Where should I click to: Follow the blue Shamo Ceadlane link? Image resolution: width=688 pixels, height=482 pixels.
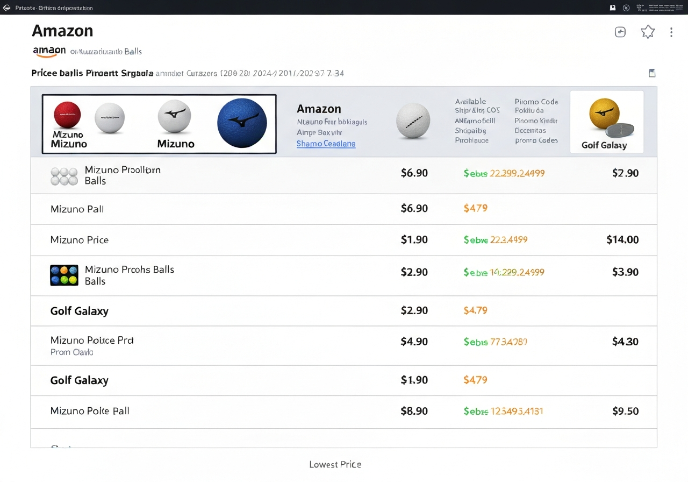326,144
